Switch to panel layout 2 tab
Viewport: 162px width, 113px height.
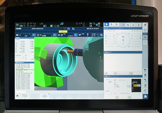pos(112,25)
